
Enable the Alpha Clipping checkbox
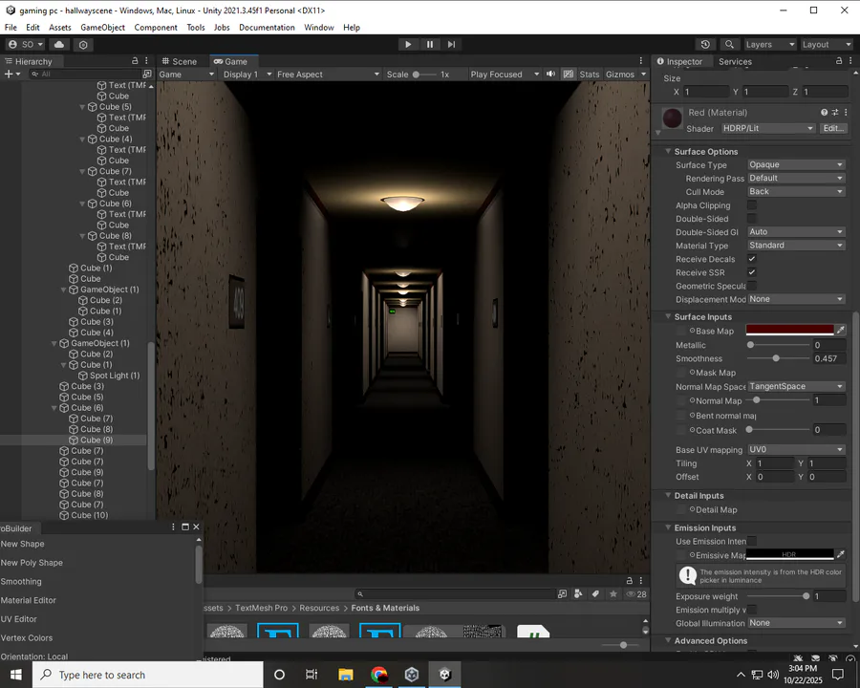[x=752, y=205]
